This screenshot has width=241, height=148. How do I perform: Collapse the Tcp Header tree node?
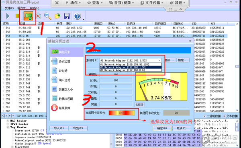(x=8, y=127)
